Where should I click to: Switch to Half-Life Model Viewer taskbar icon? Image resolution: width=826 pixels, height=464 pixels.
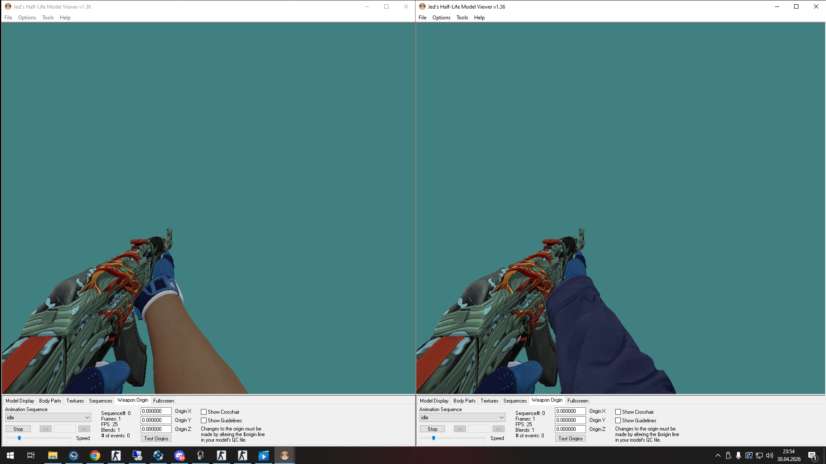click(285, 455)
